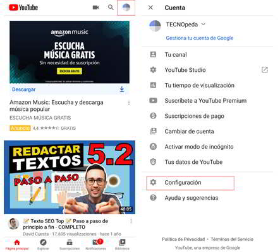The image size is (280, 252).
Task: Click the paid subscriptions dollar icon
Action: 153,116
